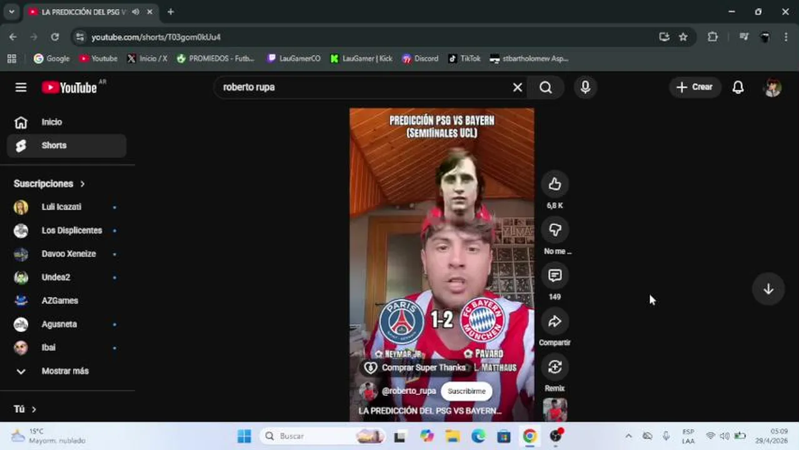Open the Windows Start menu
The width and height of the screenshot is (799, 450).
[x=244, y=436]
